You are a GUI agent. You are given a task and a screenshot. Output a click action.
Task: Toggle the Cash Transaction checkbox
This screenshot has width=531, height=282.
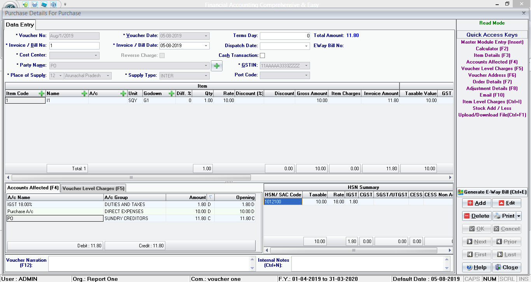tap(262, 55)
